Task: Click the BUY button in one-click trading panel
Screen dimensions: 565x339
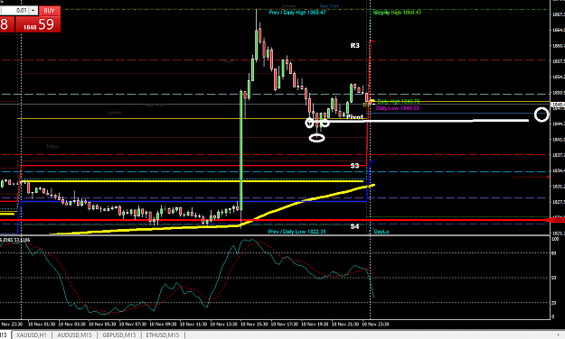Action: [x=50, y=11]
